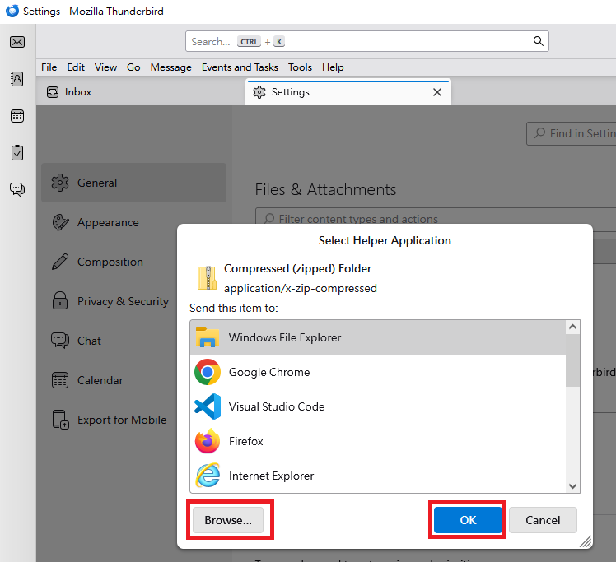Click the Inbox tab icon

coord(53,92)
